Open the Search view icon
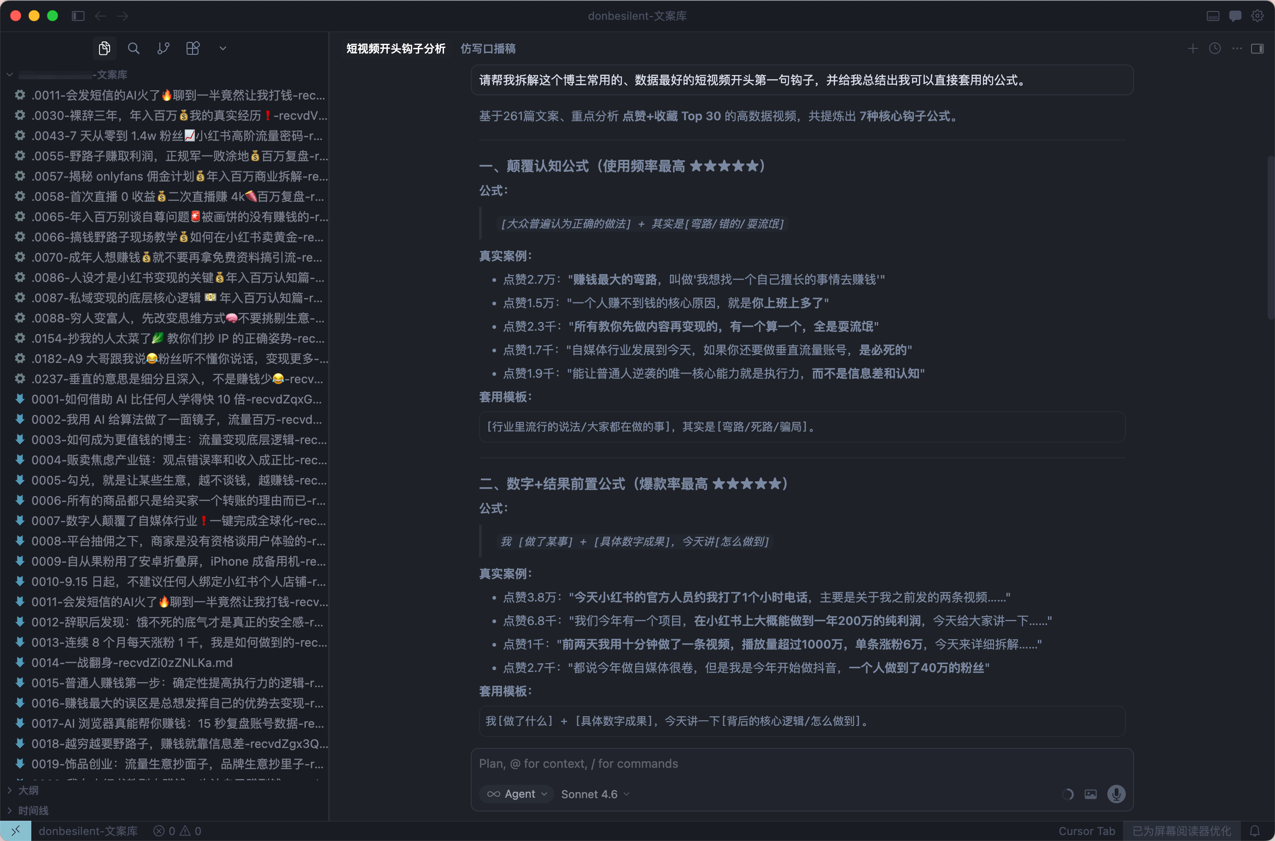The height and width of the screenshot is (841, 1275). tap(134, 48)
